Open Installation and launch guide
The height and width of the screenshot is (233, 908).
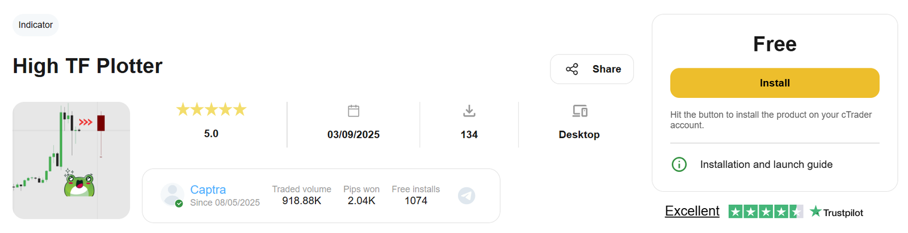click(x=766, y=165)
